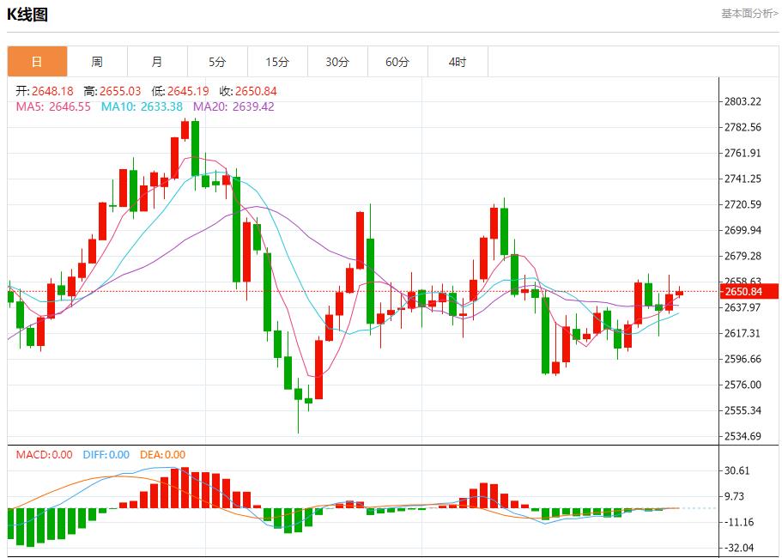Click the MA5 indicator label

[53, 106]
